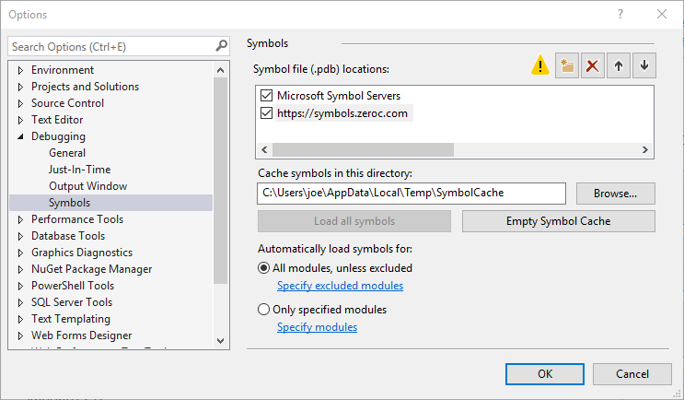The height and width of the screenshot is (400, 684).
Task: Click the Empty Symbol Cache button
Action: (558, 221)
